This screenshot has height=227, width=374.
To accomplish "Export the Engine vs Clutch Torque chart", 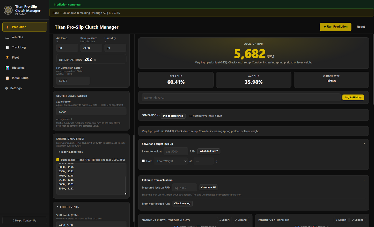I will pos(224,220).
